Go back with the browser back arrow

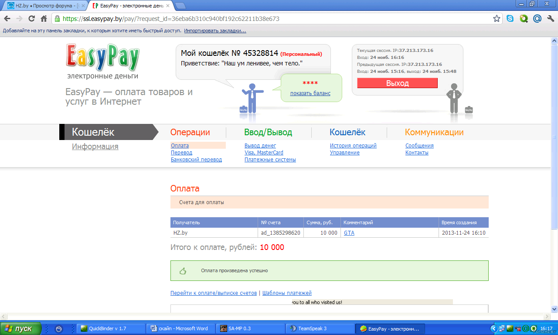[x=7, y=19]
